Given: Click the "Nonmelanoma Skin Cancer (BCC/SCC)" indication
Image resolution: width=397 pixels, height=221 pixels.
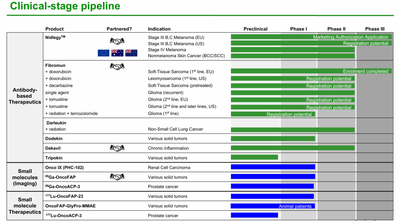Looking at the screenshot, I should point(186,56).
